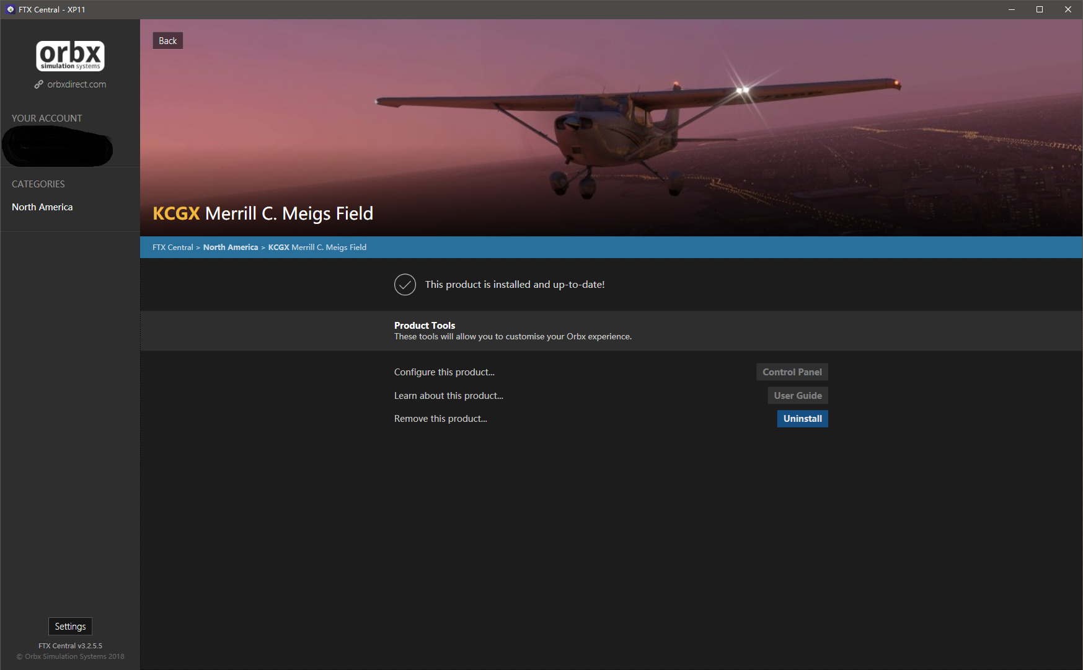Go to FTX Central breadcrumb
Viewport: 1083px width, 670px height.
point(173,248)
